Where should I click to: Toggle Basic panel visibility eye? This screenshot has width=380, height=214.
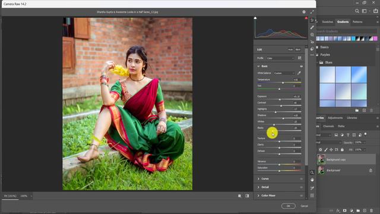(302, 66)
